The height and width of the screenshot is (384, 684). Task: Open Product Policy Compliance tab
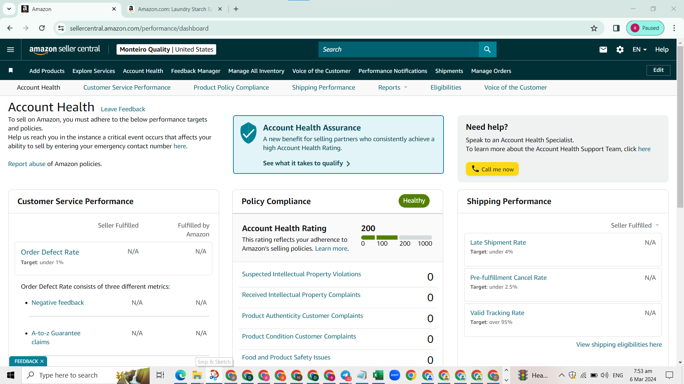click(231, 87)
